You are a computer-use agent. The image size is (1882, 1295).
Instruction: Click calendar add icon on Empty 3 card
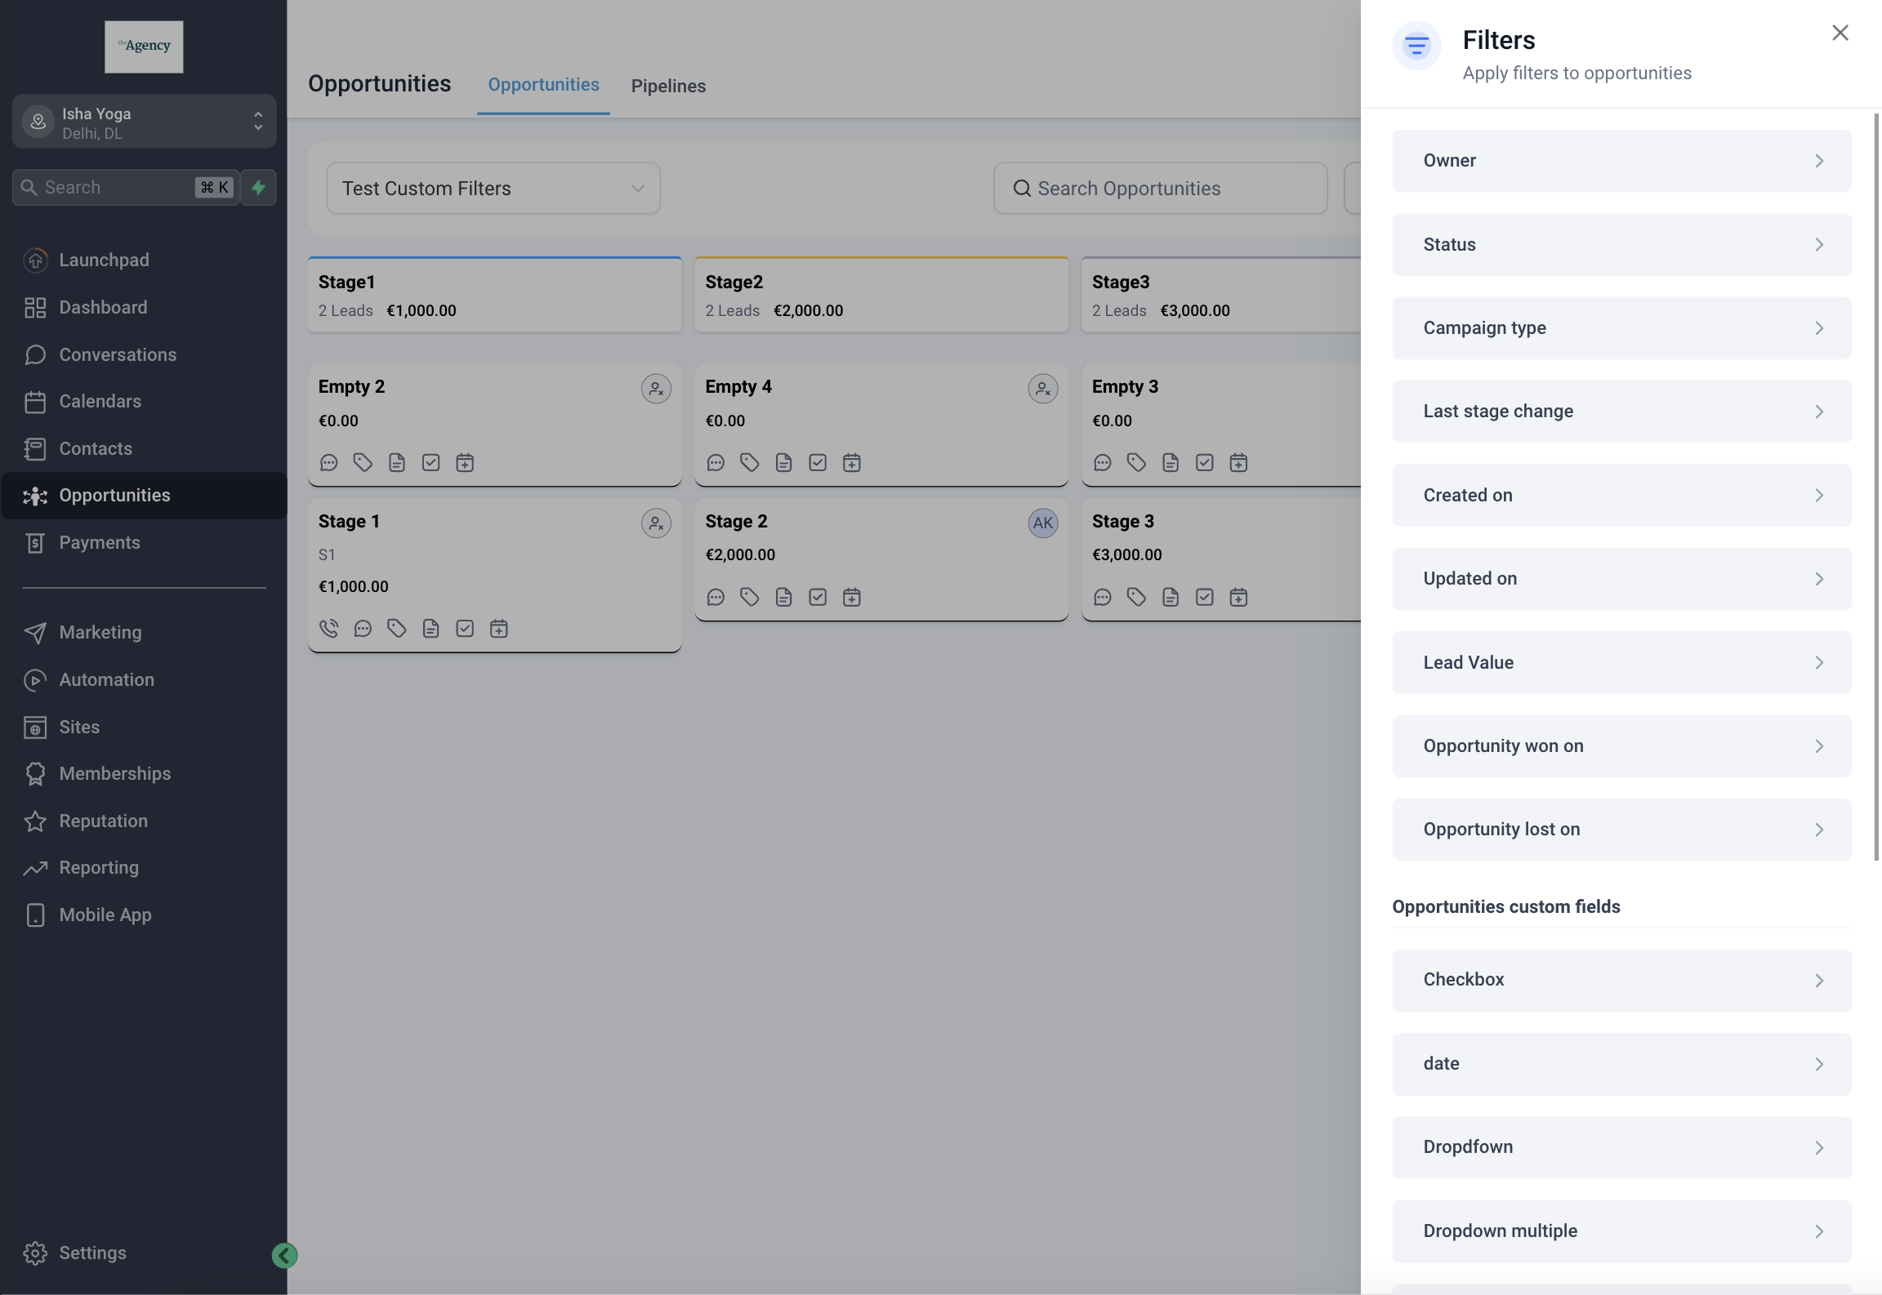[1238, 463]
